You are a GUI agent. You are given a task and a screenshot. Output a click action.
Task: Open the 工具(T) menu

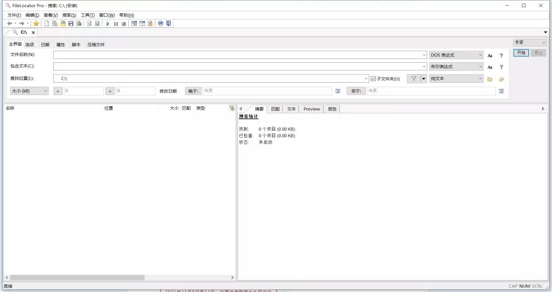tap(87, 15)
